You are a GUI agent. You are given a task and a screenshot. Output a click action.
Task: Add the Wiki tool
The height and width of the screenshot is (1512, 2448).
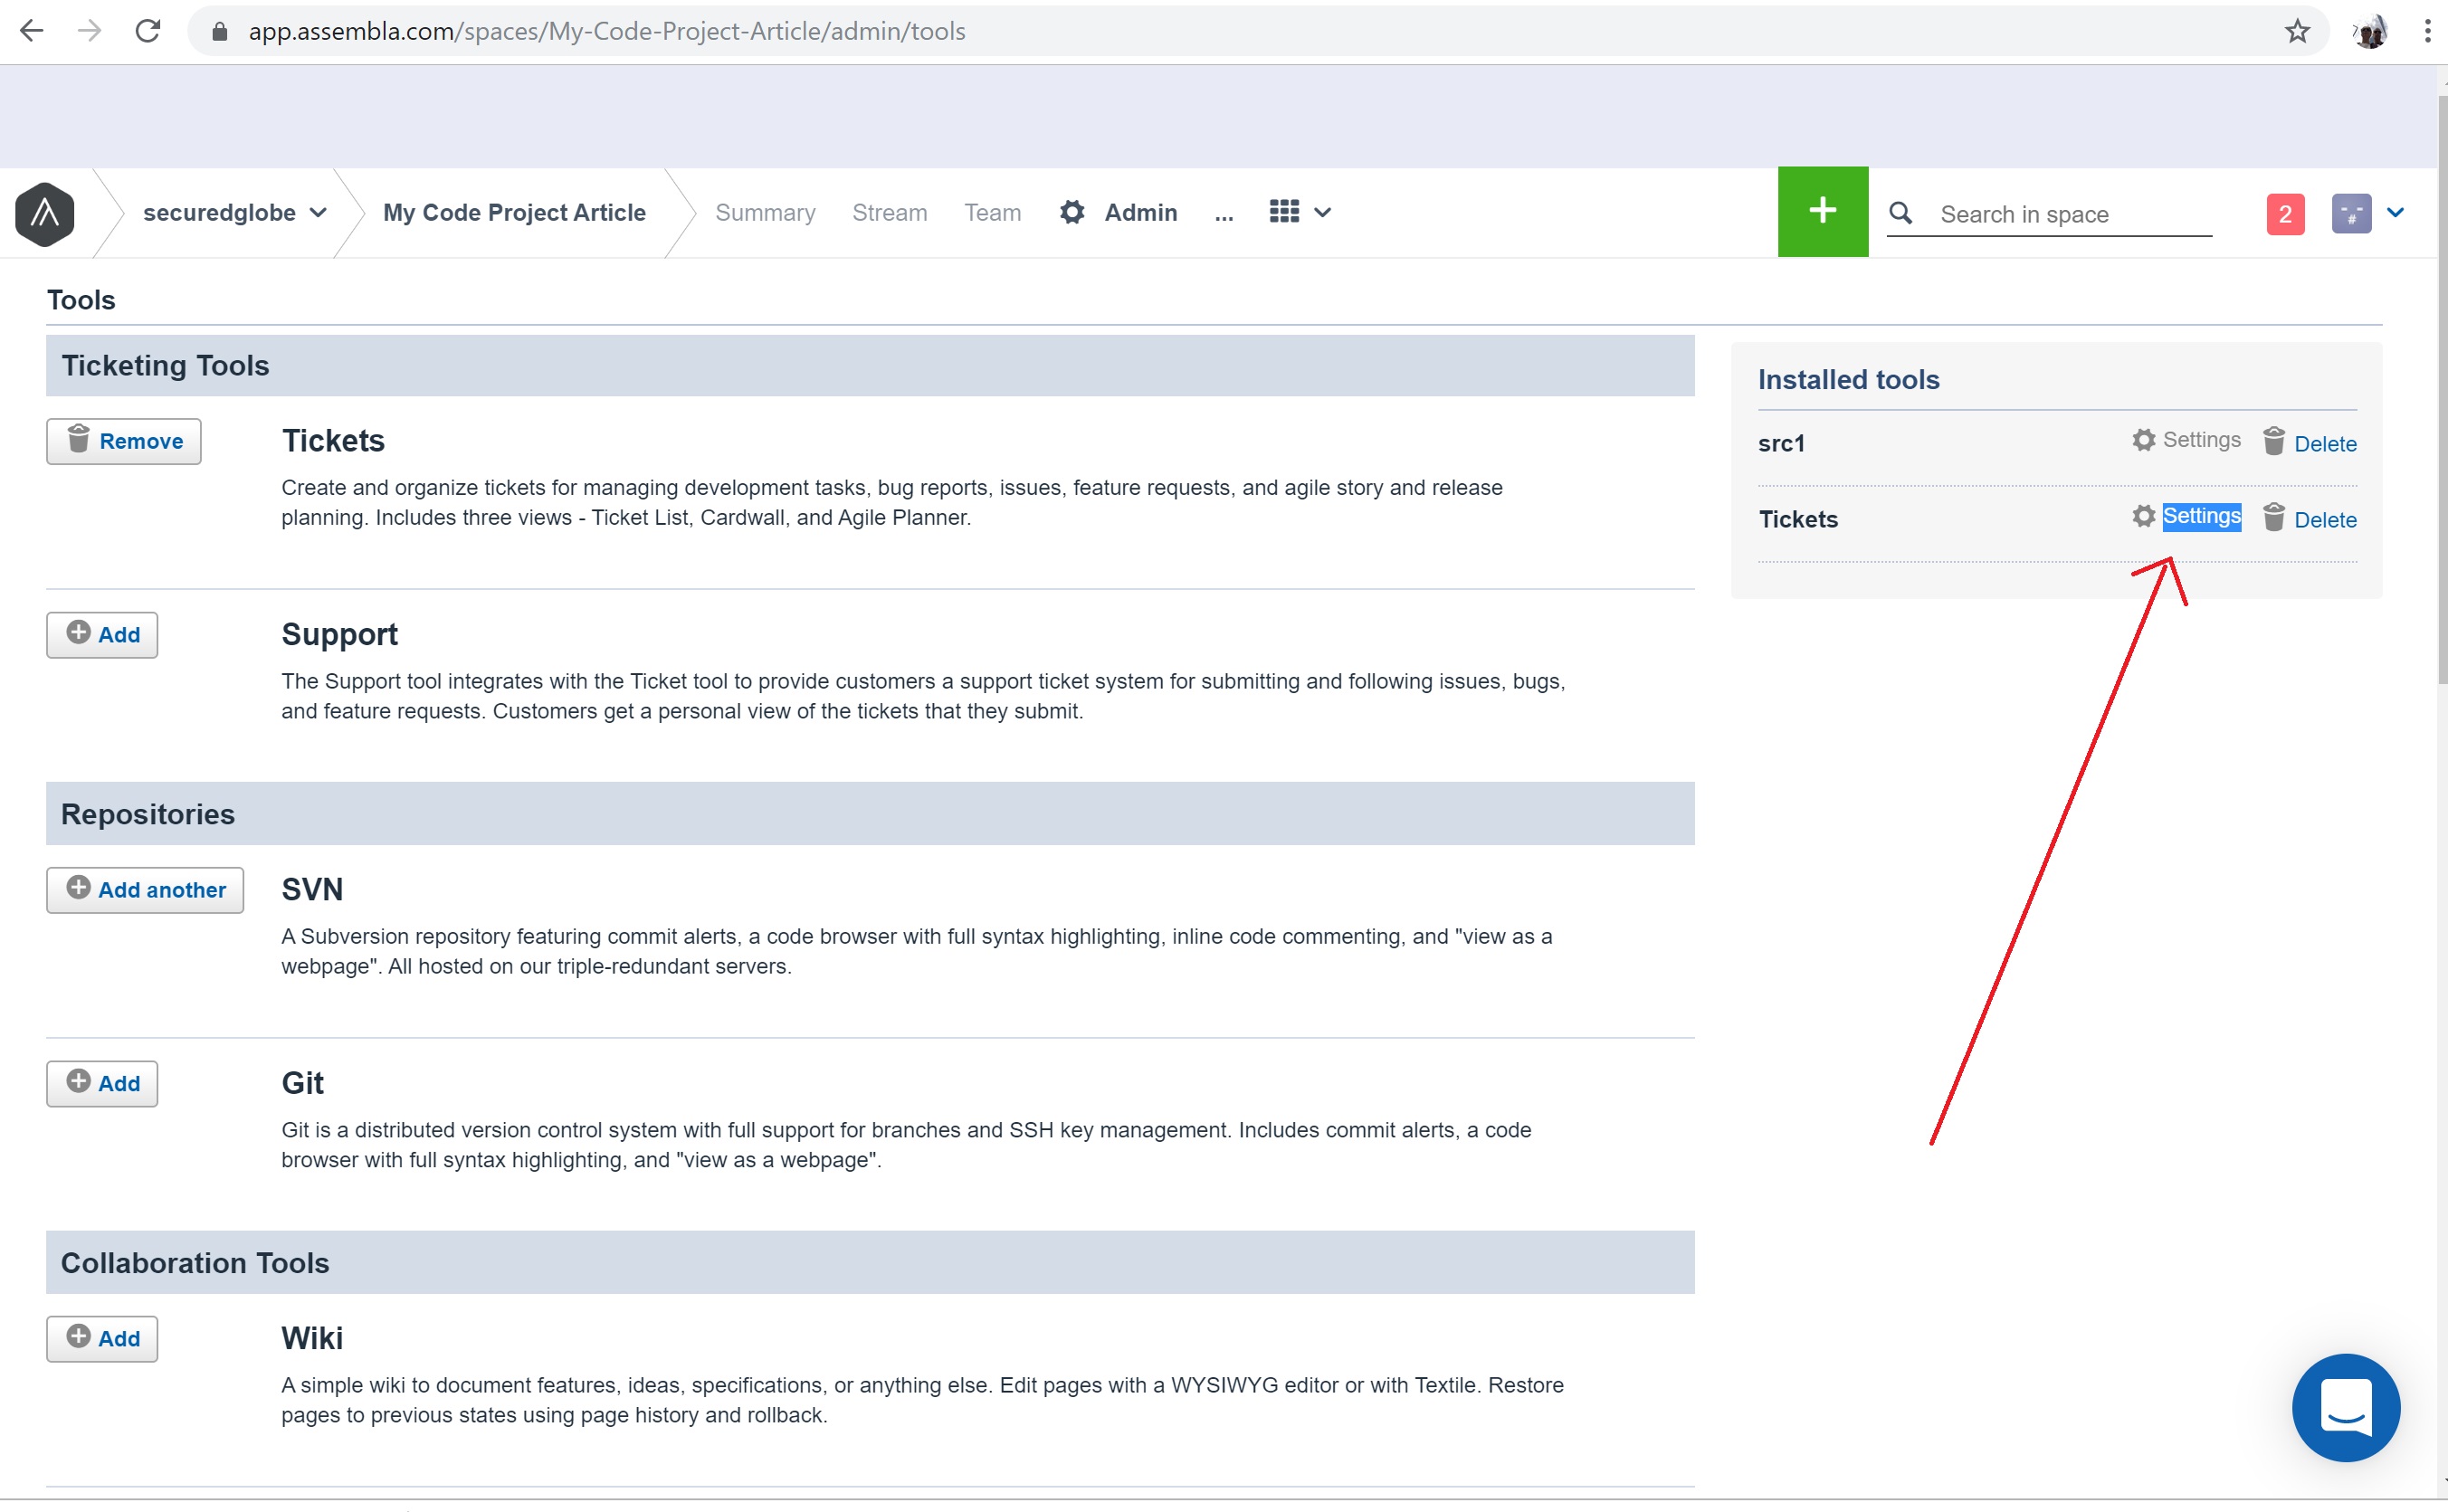point(102,1338)
